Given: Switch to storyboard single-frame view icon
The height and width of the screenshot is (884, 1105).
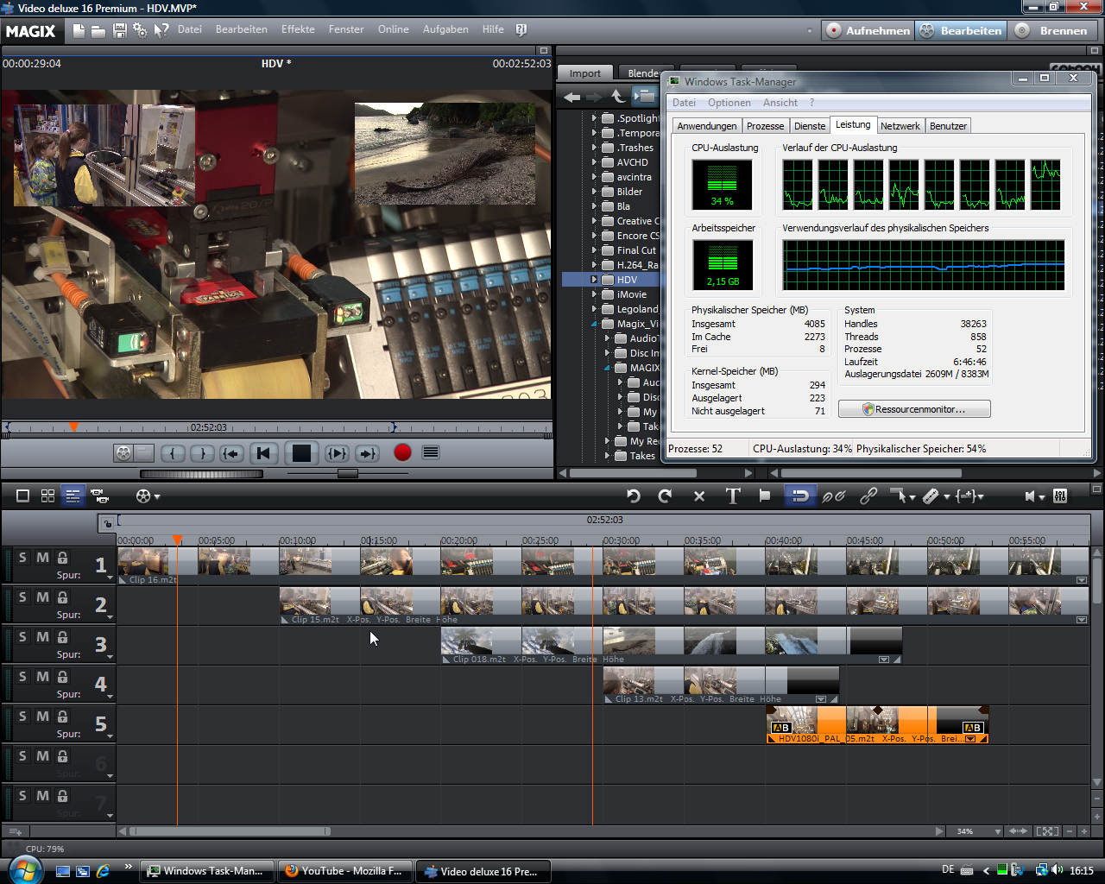Looking at the screenshot, I should click(x=23, y=496).
